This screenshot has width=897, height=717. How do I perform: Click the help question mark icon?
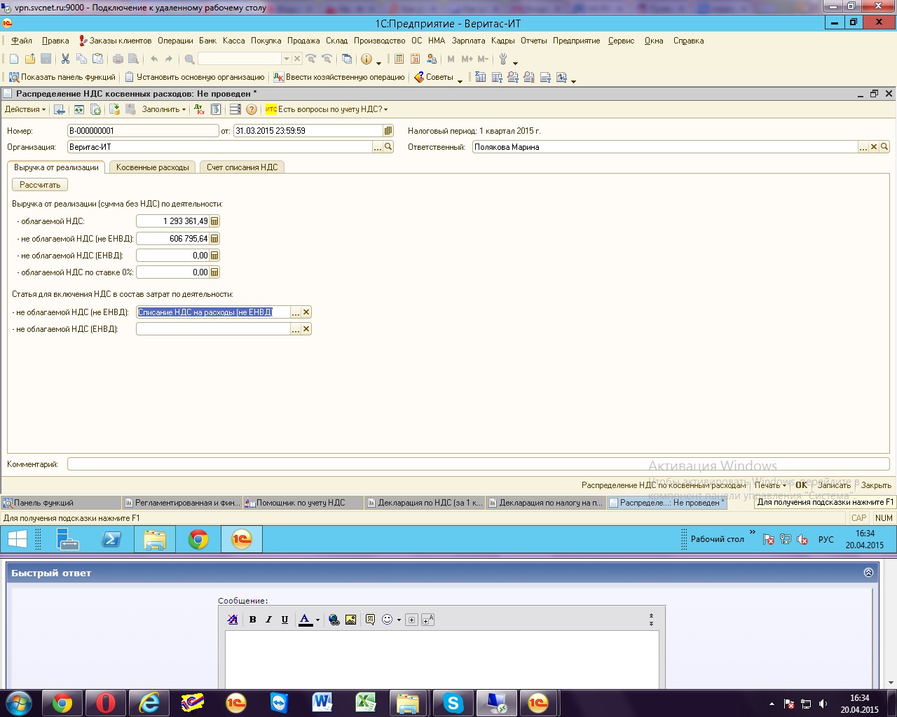pyautogui.click(x=252, y=109)
